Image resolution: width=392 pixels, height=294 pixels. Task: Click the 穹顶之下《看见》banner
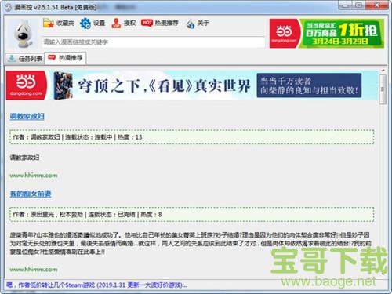tap(192, 85)
